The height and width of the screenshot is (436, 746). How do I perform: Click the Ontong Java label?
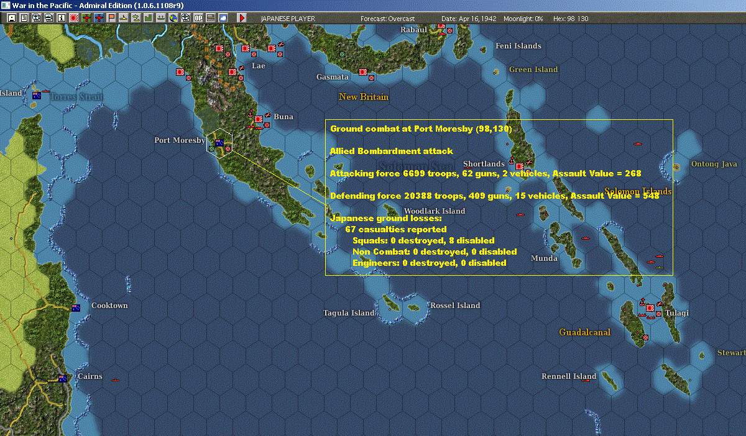(x=714, y=164)
